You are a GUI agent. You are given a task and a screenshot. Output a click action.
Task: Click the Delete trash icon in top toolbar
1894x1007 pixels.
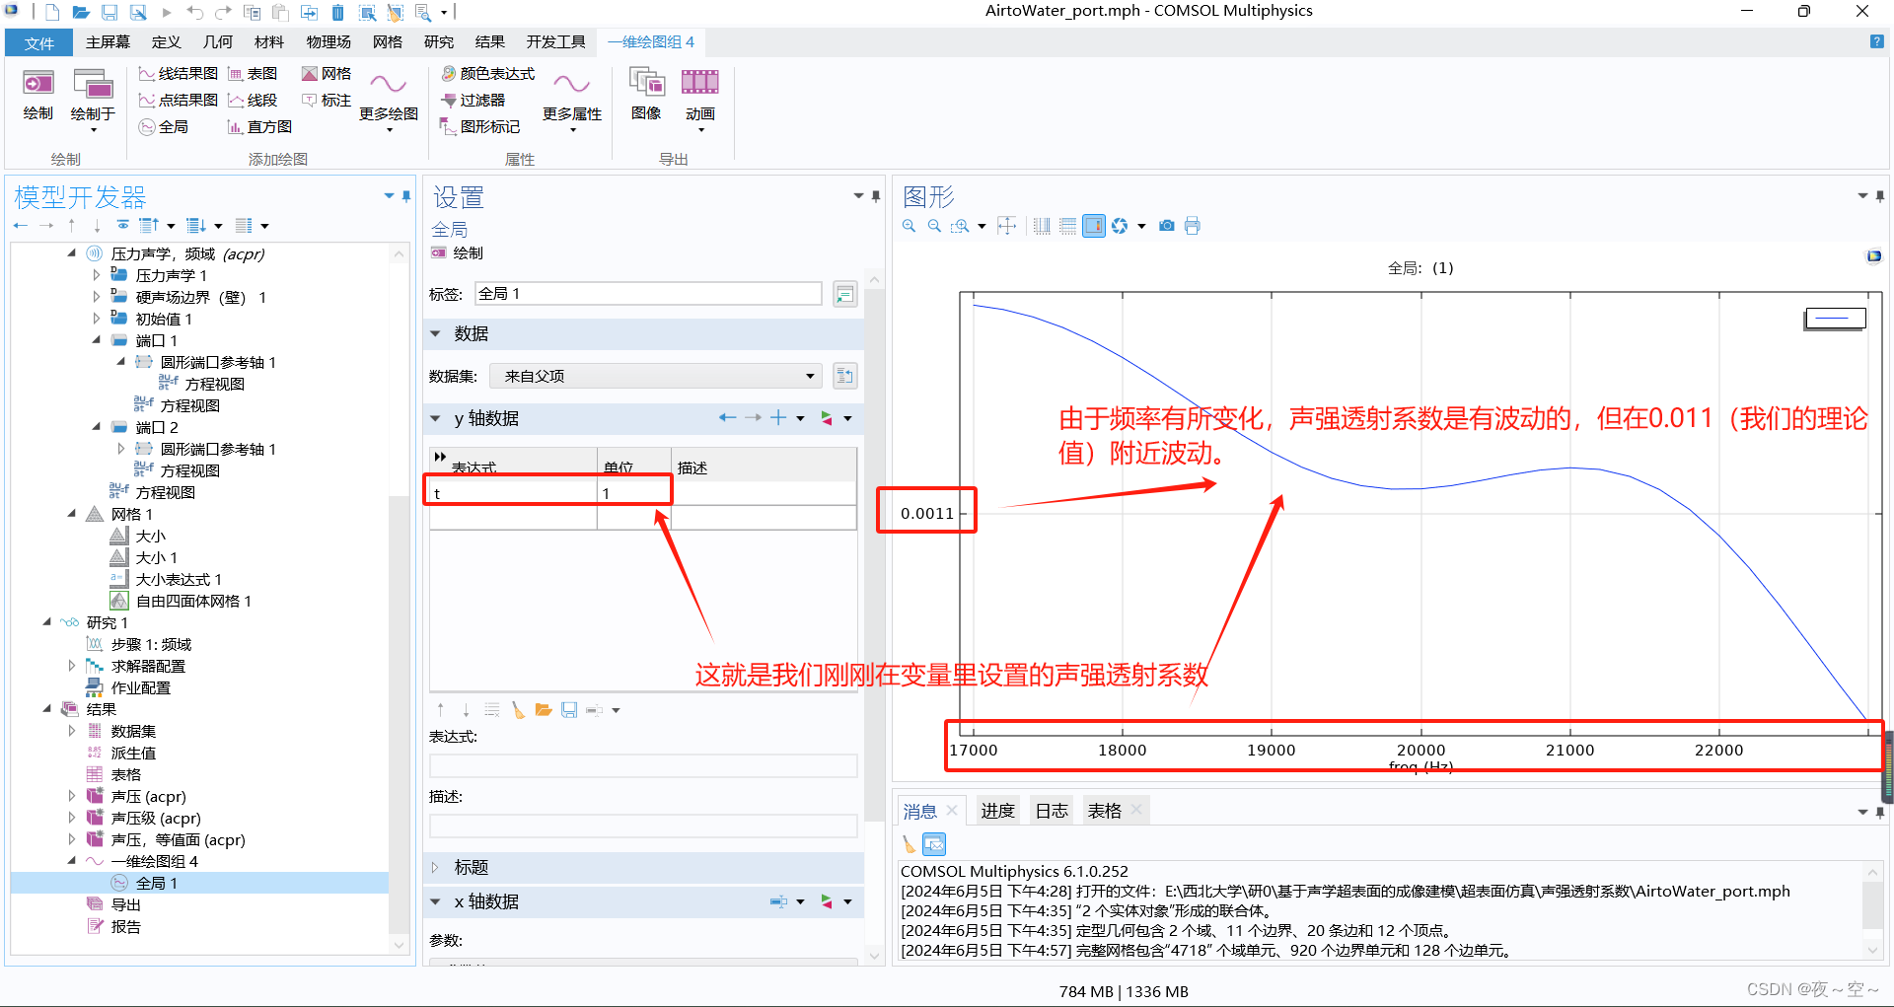tap(337, 13)
